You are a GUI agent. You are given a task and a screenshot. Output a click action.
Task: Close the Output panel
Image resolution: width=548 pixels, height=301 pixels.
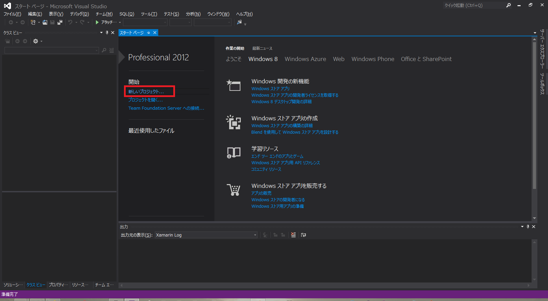pyautogui.click(x=534, y=227)
